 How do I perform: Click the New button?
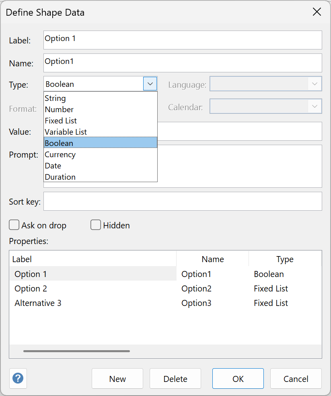click(117, 379)
